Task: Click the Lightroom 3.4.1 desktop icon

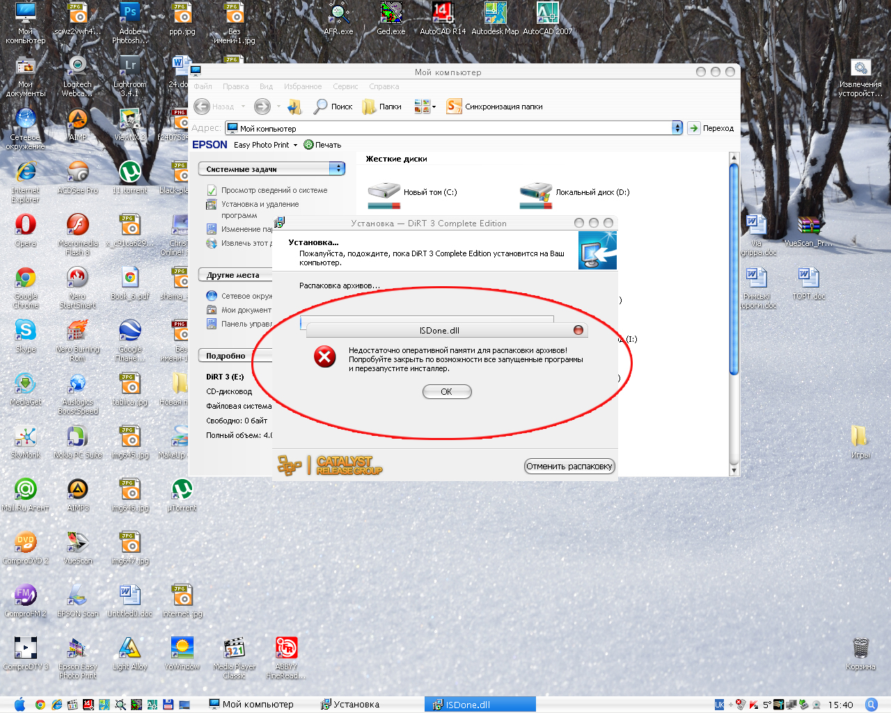Action: click(x=130, y=76)
